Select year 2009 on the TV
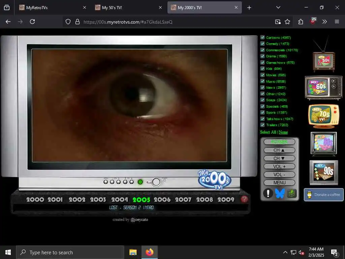The image size is (345, 259). tap(226, 200)
